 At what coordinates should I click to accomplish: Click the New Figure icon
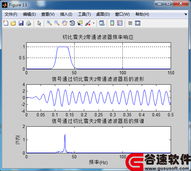[6, 23]
